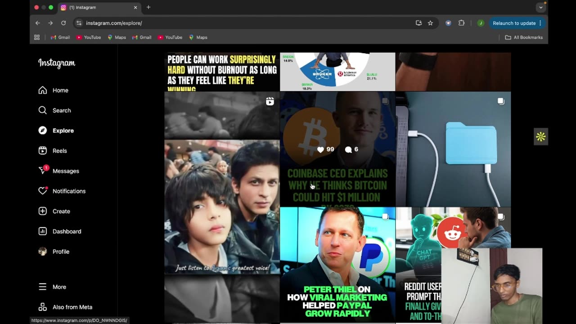Click the green asterisk side widget

click(x=541, y=137)
